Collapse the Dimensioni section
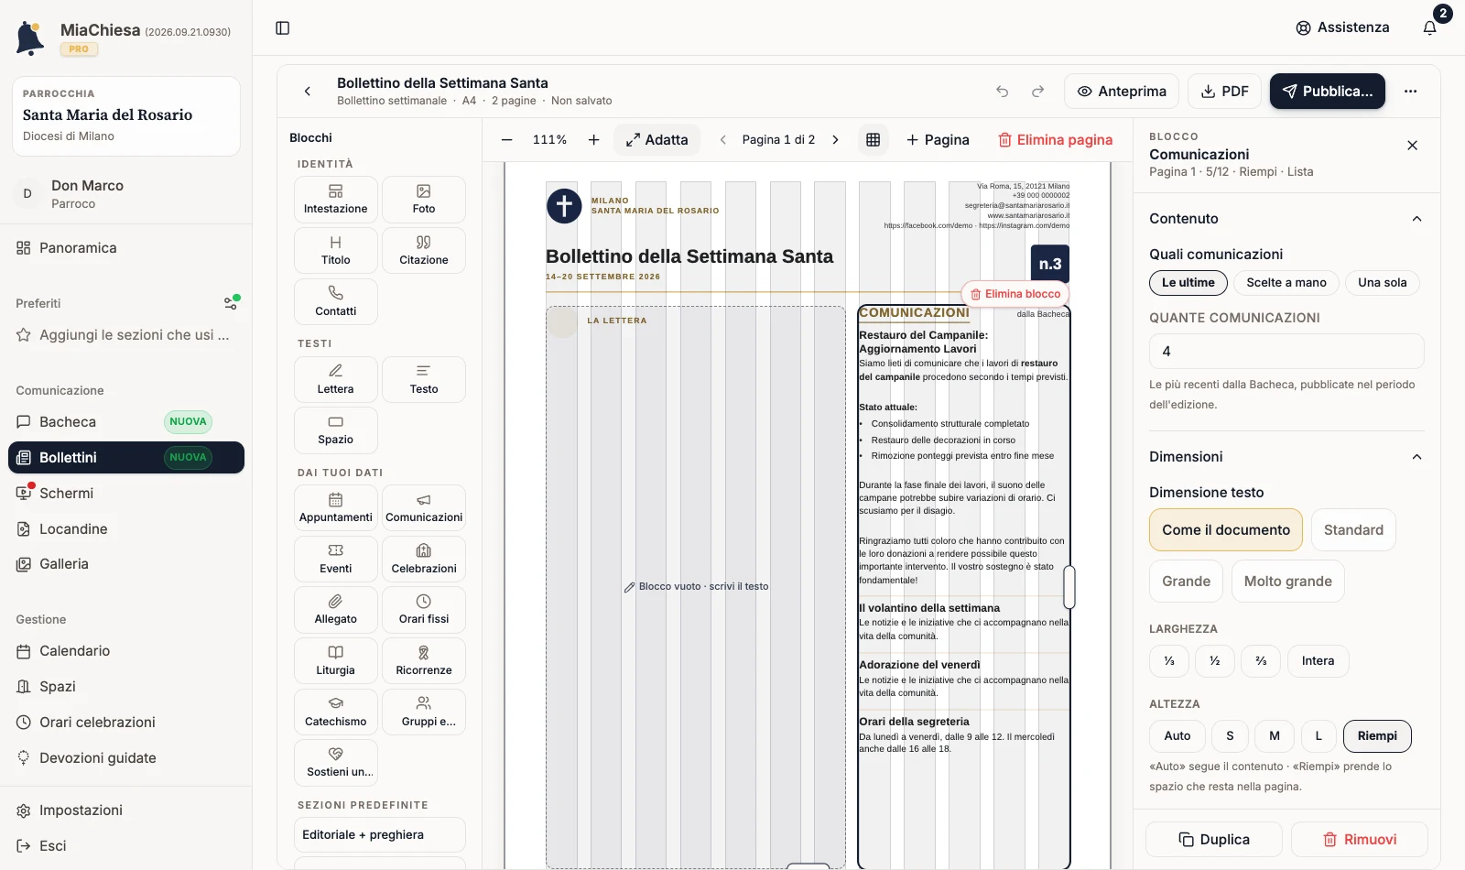 (x=1416, y=457)
